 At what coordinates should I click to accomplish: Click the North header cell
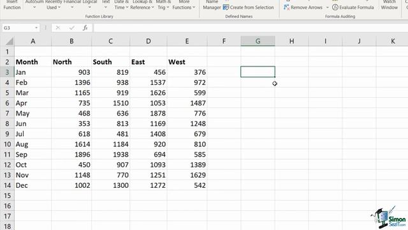pyautogui.click(x=71, y=62)
